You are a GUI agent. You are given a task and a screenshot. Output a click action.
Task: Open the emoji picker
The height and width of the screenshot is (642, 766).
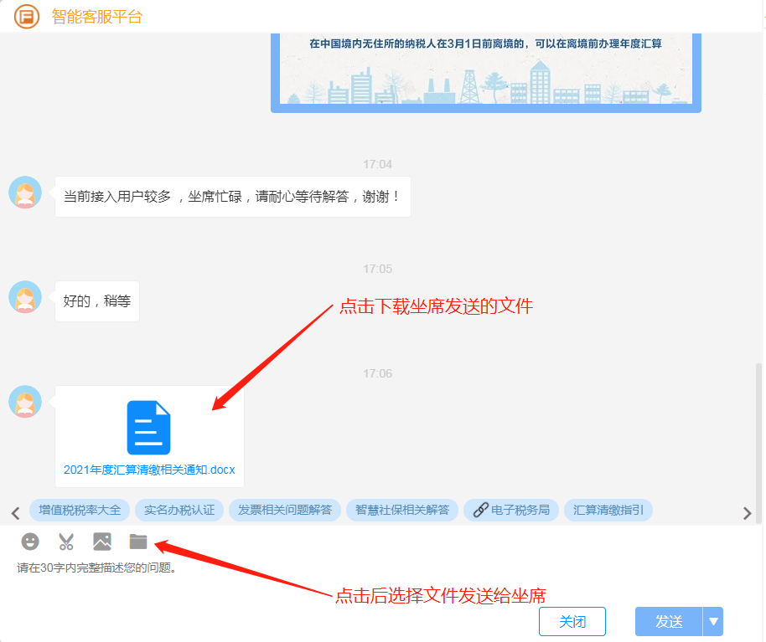pyautogui.click(x=30, y=542)
